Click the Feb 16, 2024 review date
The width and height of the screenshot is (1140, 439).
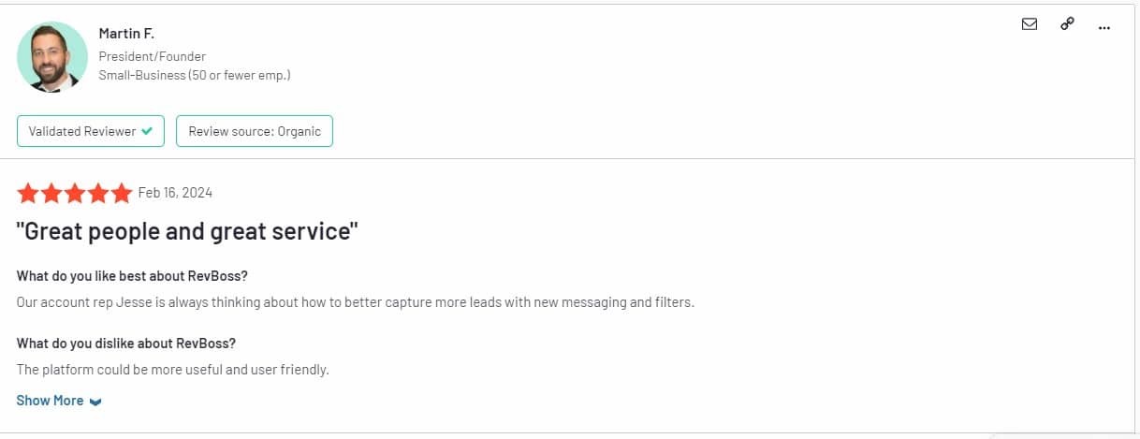pos(175,193)
